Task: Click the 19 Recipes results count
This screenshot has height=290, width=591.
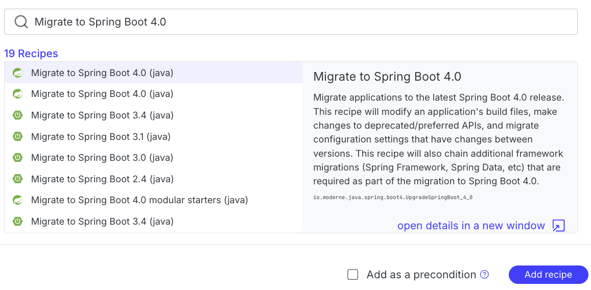Action: 31,54
